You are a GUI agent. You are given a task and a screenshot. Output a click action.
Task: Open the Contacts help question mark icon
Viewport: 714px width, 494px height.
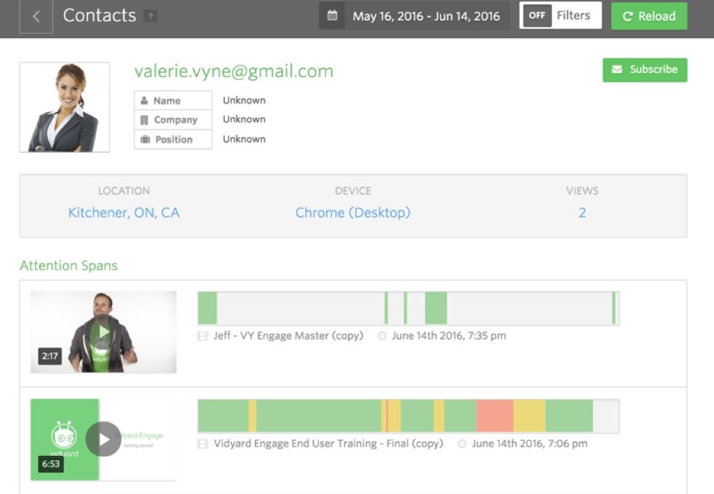point(150,16)
